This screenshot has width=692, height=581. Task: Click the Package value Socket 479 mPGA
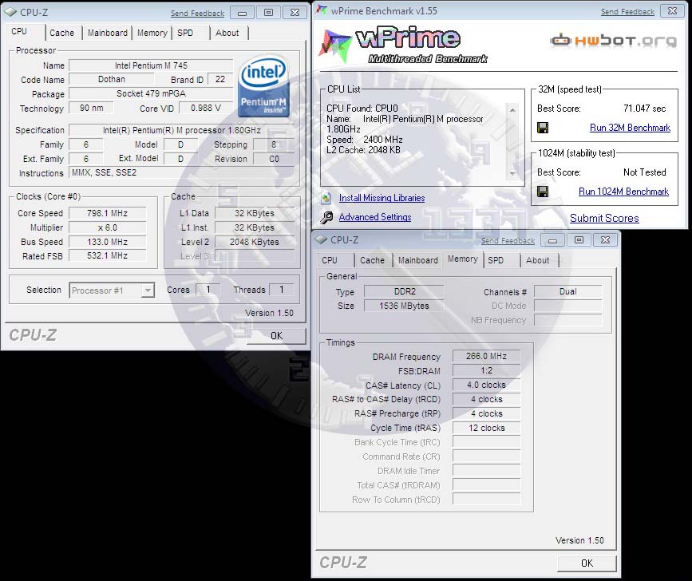[151, 94]
